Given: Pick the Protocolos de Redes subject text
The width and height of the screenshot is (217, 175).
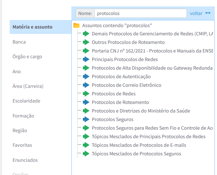Looking at the screenshot, I should pyautogui.click(x=114, y=94).
